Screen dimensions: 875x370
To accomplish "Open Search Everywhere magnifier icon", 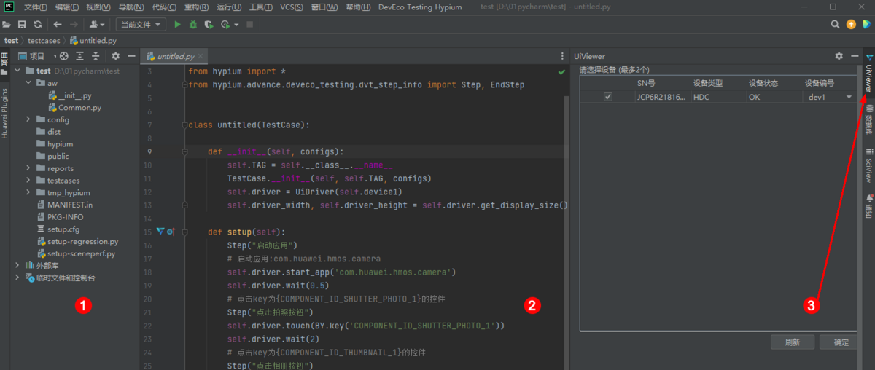I will (836, 24).
